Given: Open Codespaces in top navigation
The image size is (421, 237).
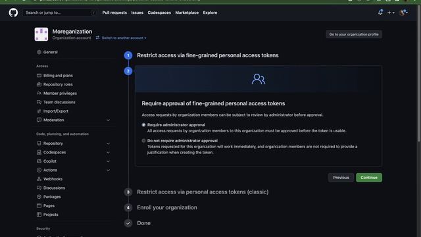Looking at the screenshot, I should coord(159,13).
